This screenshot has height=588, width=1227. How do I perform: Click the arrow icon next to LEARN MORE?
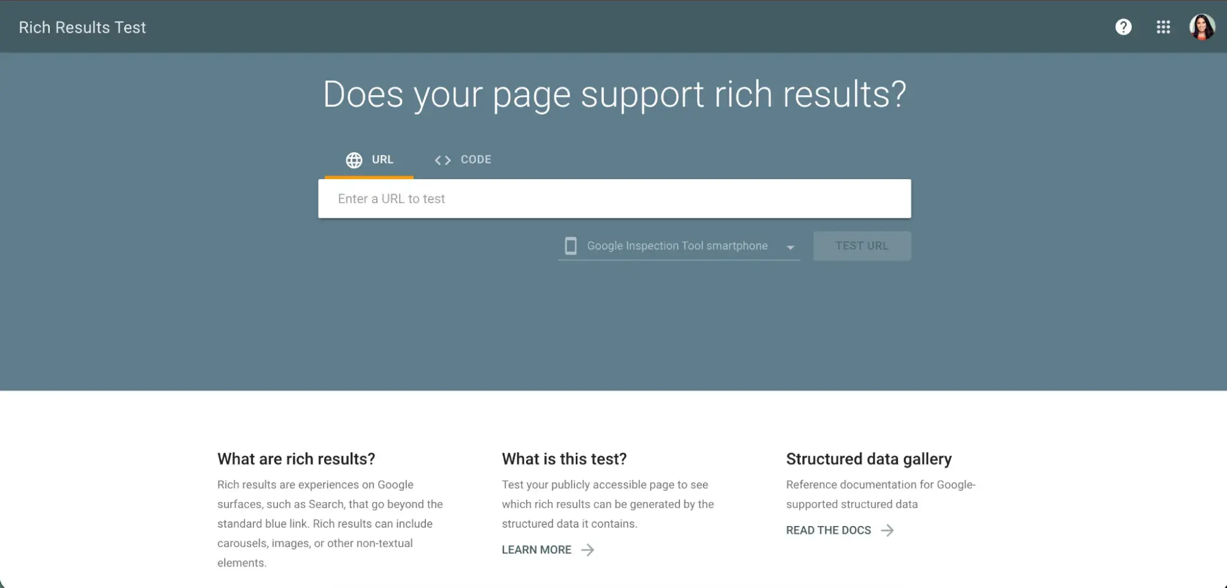(587, 549)
